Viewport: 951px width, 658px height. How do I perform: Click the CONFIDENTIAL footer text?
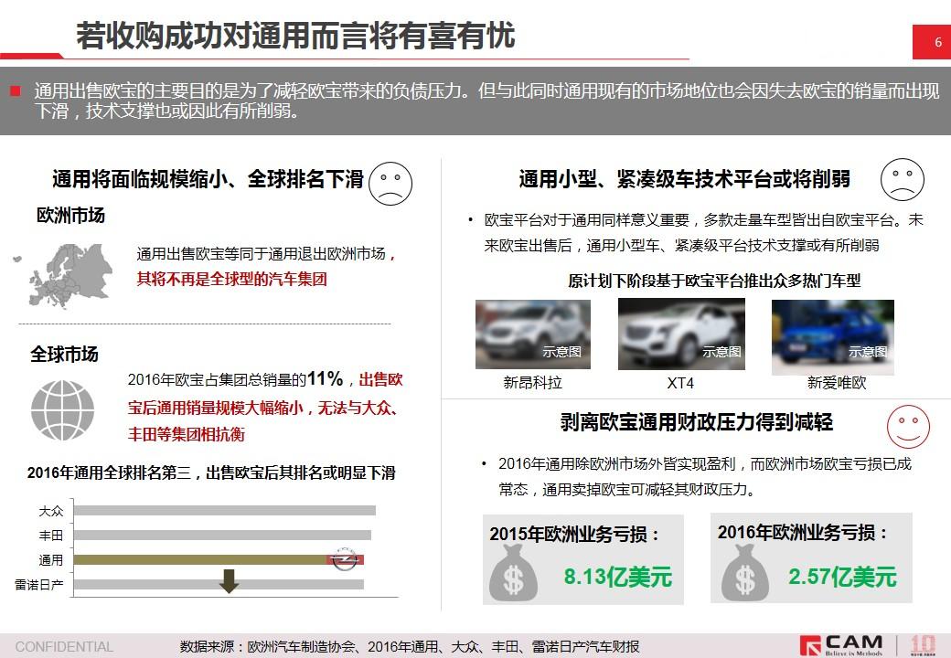click(64, 647)
